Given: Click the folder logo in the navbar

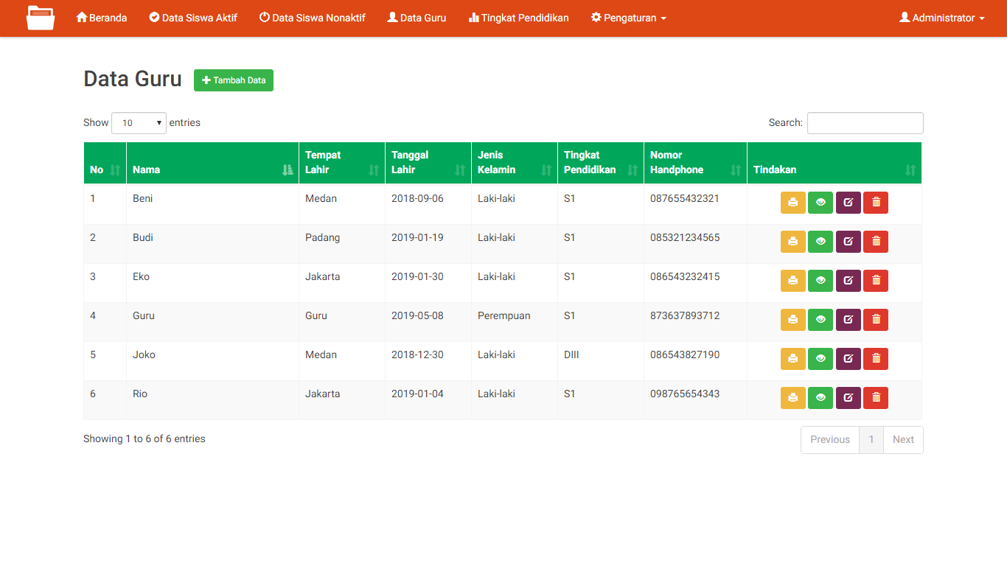Looking at the screenshot, I should pos(40,18).
